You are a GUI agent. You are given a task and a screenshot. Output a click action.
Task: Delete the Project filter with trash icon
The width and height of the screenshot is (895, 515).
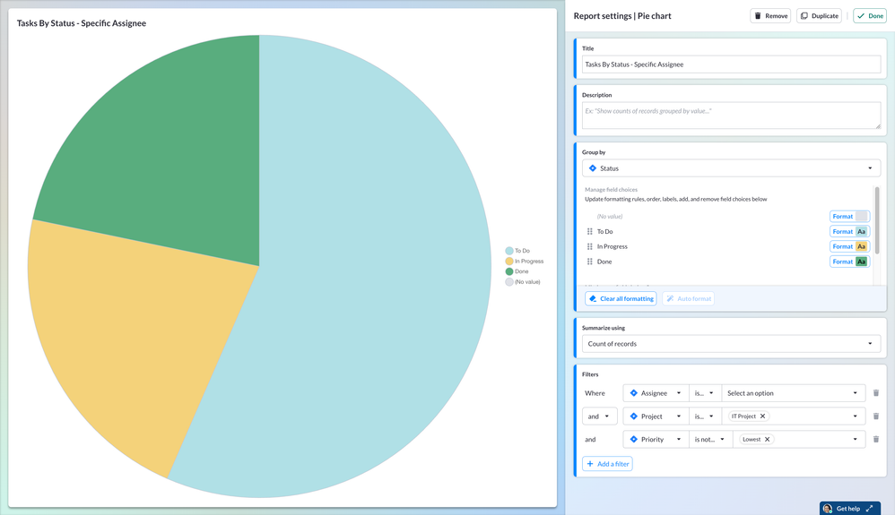coord(876,416)
